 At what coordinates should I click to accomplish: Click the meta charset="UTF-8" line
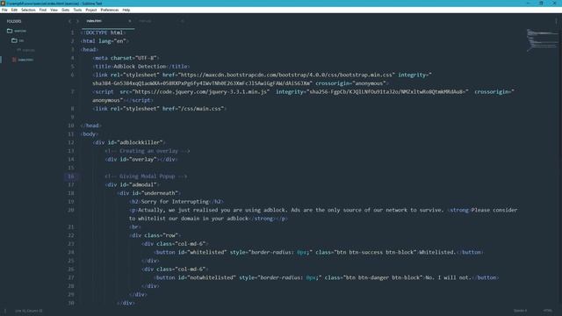tap(126, 58)
